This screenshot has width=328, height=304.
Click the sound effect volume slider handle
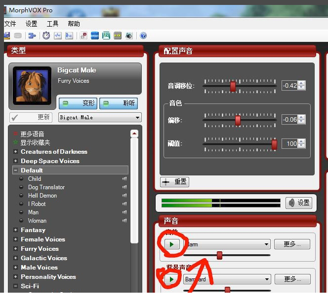click(x=219, y=255)
